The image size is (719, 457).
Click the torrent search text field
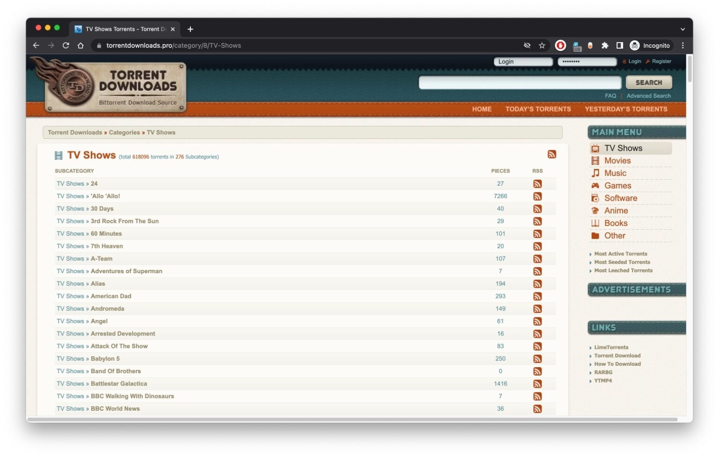[x=520, y=83]
